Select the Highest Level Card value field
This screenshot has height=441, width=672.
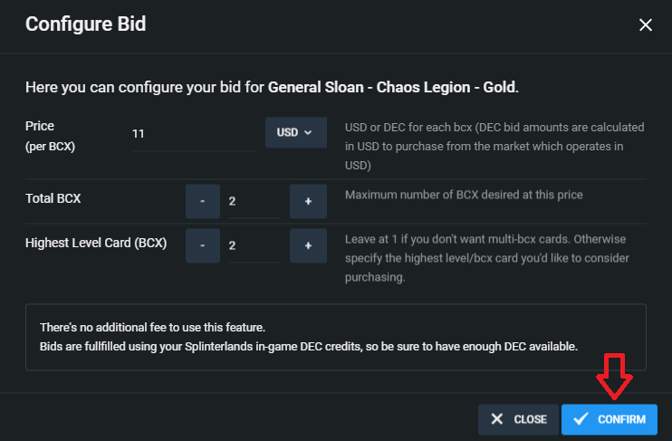(x=254, y=245)
